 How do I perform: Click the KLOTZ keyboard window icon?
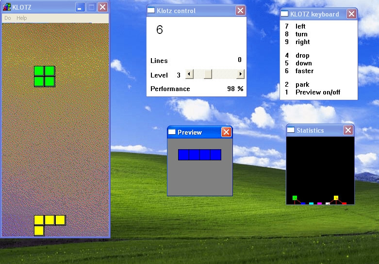285,14
